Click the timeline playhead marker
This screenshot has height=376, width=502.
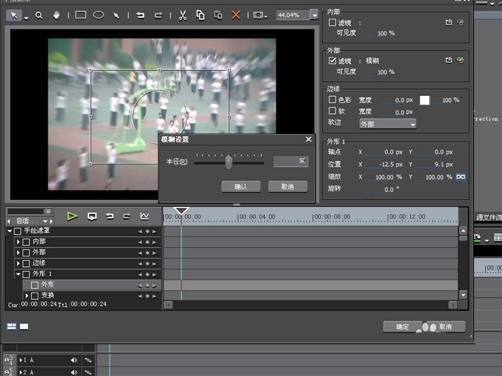(x=181, y=211)
